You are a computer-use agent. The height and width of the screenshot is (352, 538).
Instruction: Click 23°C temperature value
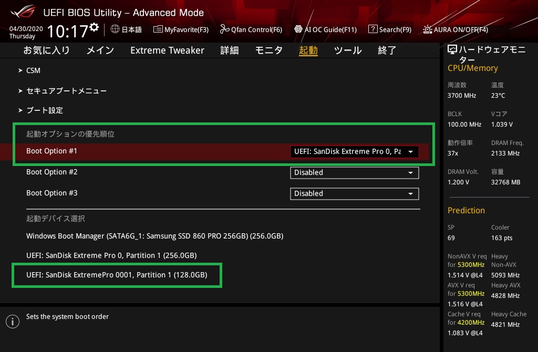tap(498, 96)
